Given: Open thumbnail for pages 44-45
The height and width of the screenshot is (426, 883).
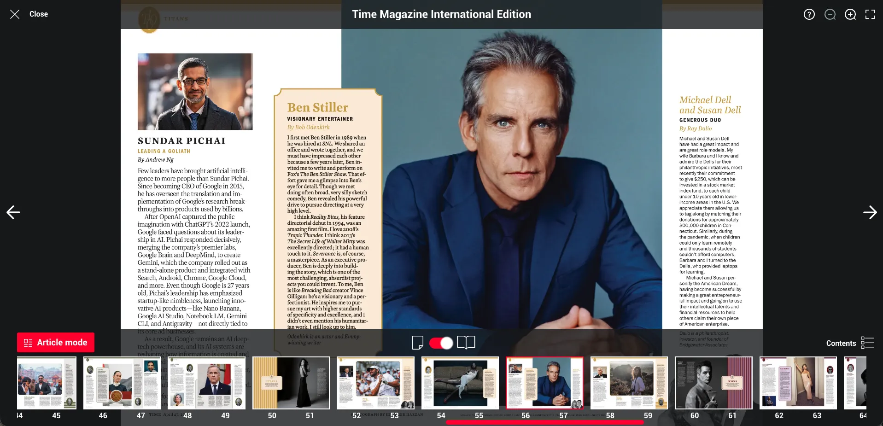Looking at the screenshot, I should tap(47, 383).
